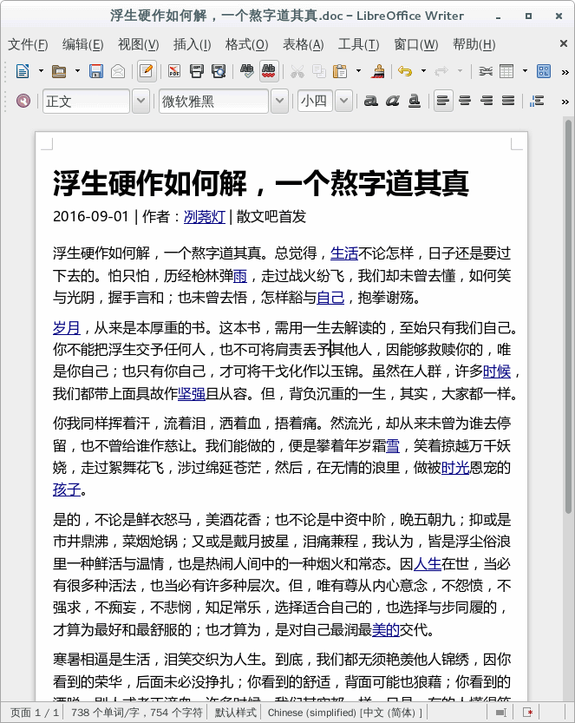Activate the Format Paintbrush icon
The height and width of the screenshot is (723, 575).
378,71
